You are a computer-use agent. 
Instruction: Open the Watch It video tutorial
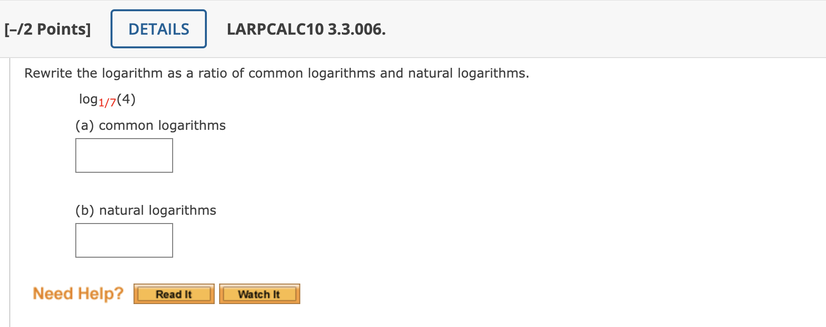(x=259, y=293)
